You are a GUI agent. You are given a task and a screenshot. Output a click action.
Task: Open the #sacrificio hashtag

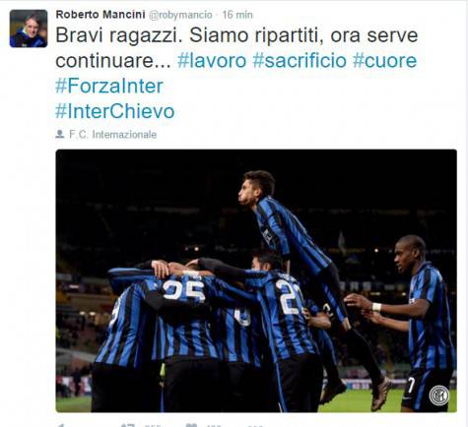(300, 61)
